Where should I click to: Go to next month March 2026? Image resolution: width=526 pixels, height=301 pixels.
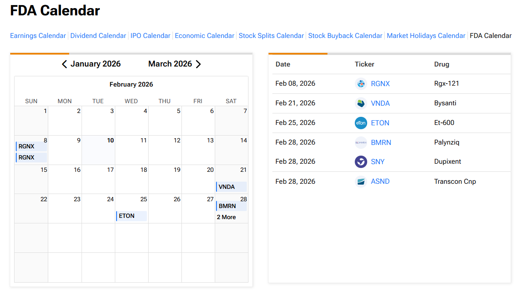tap(175, 64)
